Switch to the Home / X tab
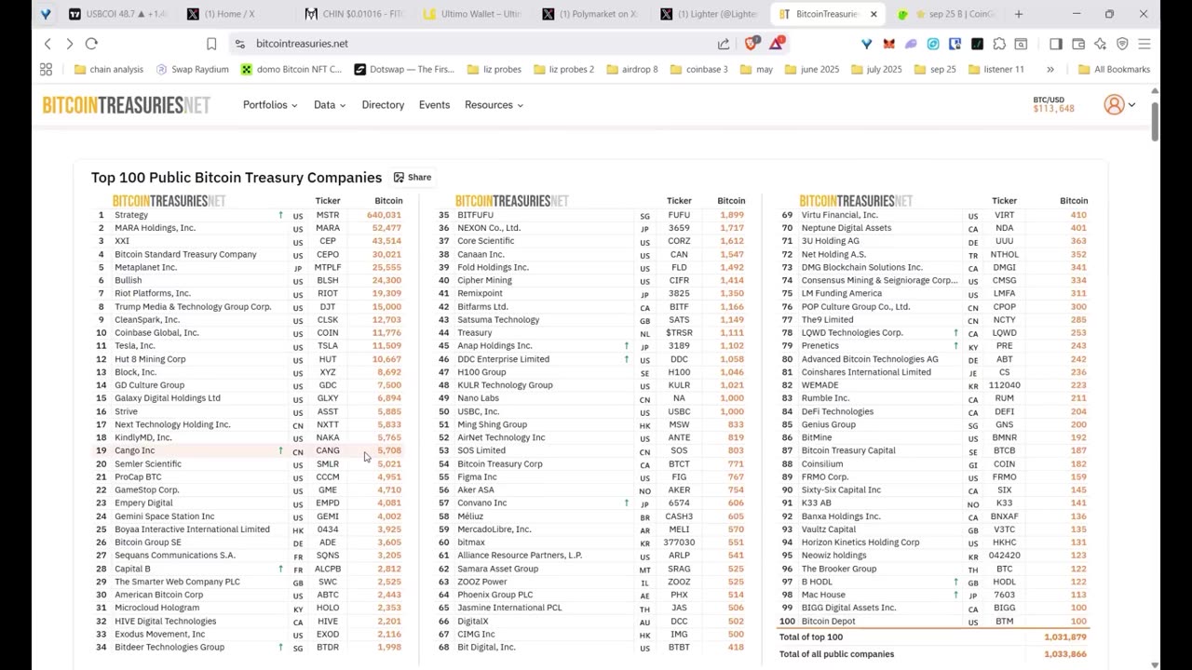Image resolution: width=1192 pixels, height=670 pixels. (235, 14)
